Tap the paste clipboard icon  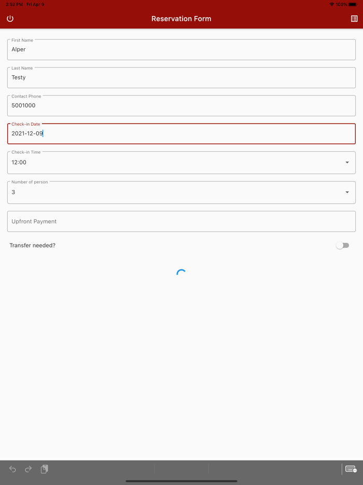[x=45, y=469]
